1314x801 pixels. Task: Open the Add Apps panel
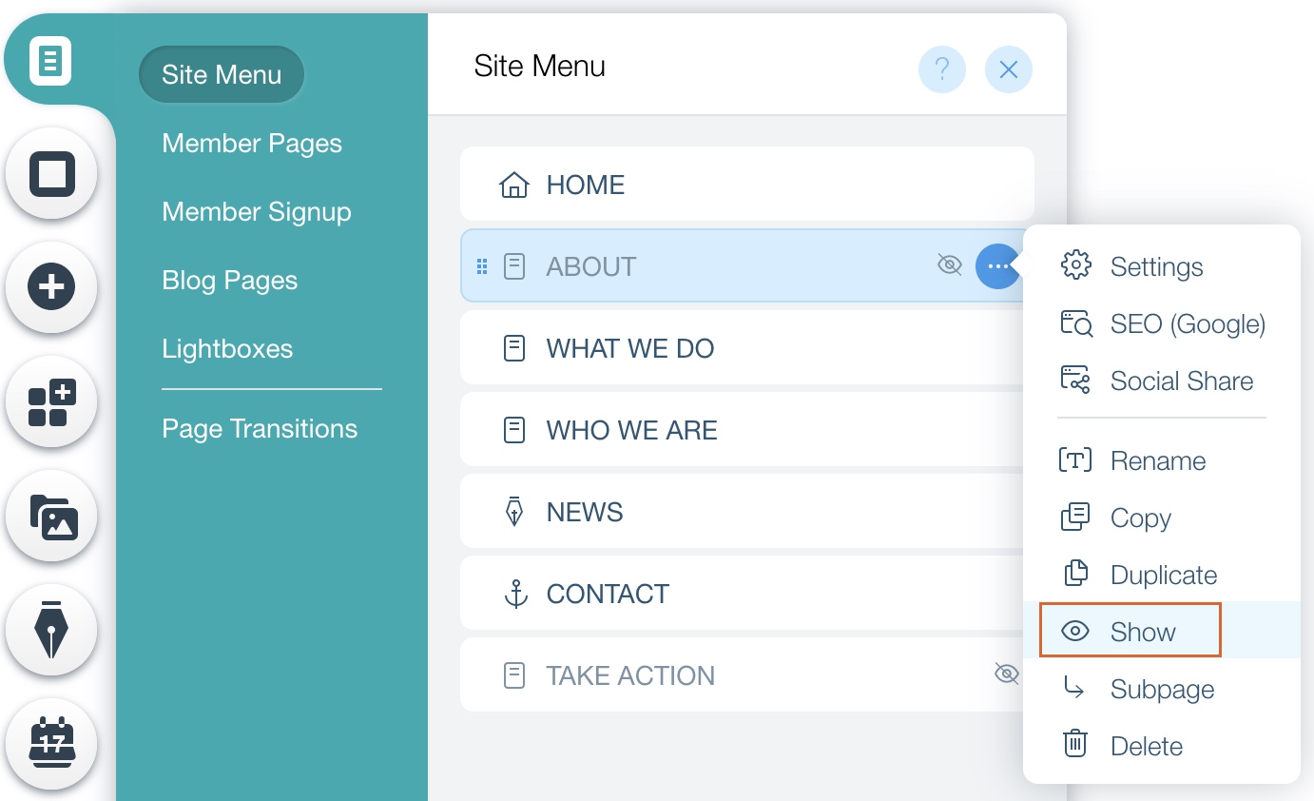pos(51,401)
